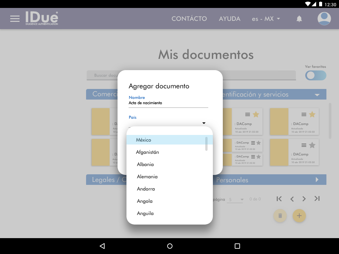339x254 pixels.
Task: Toggle gray star on lower-right DAComp card
Action: click(x=312, y=145)
